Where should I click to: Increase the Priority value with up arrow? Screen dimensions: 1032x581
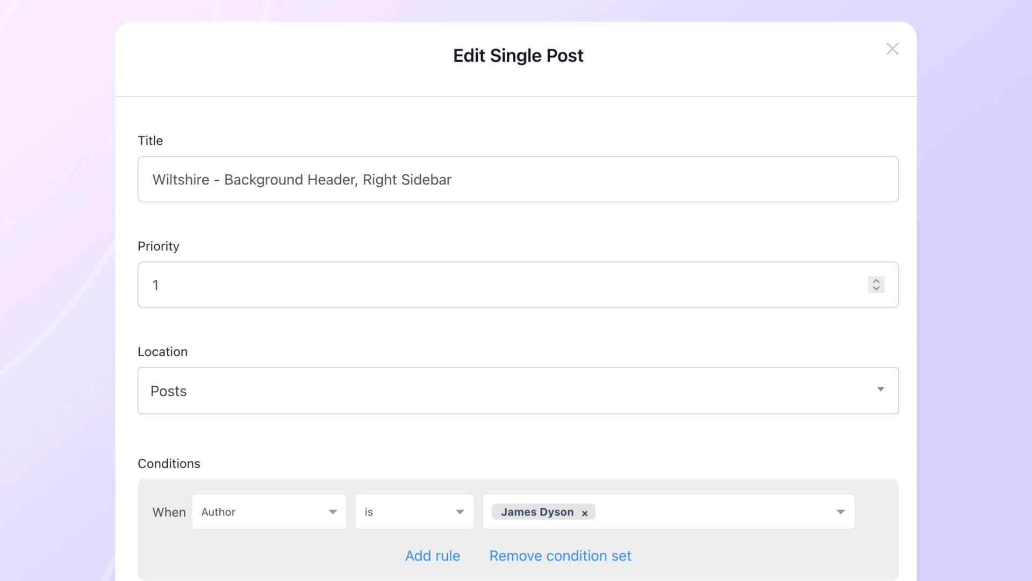[876, 281]
